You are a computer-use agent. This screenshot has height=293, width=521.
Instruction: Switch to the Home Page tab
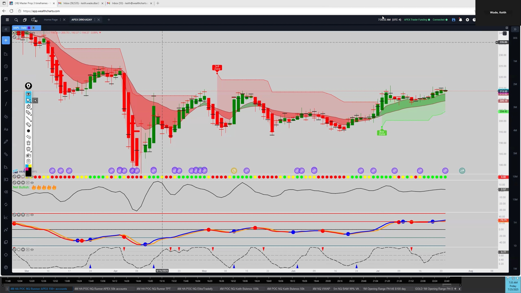(x=51, y=20)
